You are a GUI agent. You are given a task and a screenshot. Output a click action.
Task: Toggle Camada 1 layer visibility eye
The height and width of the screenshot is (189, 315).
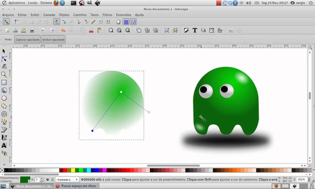coord(48,180)
